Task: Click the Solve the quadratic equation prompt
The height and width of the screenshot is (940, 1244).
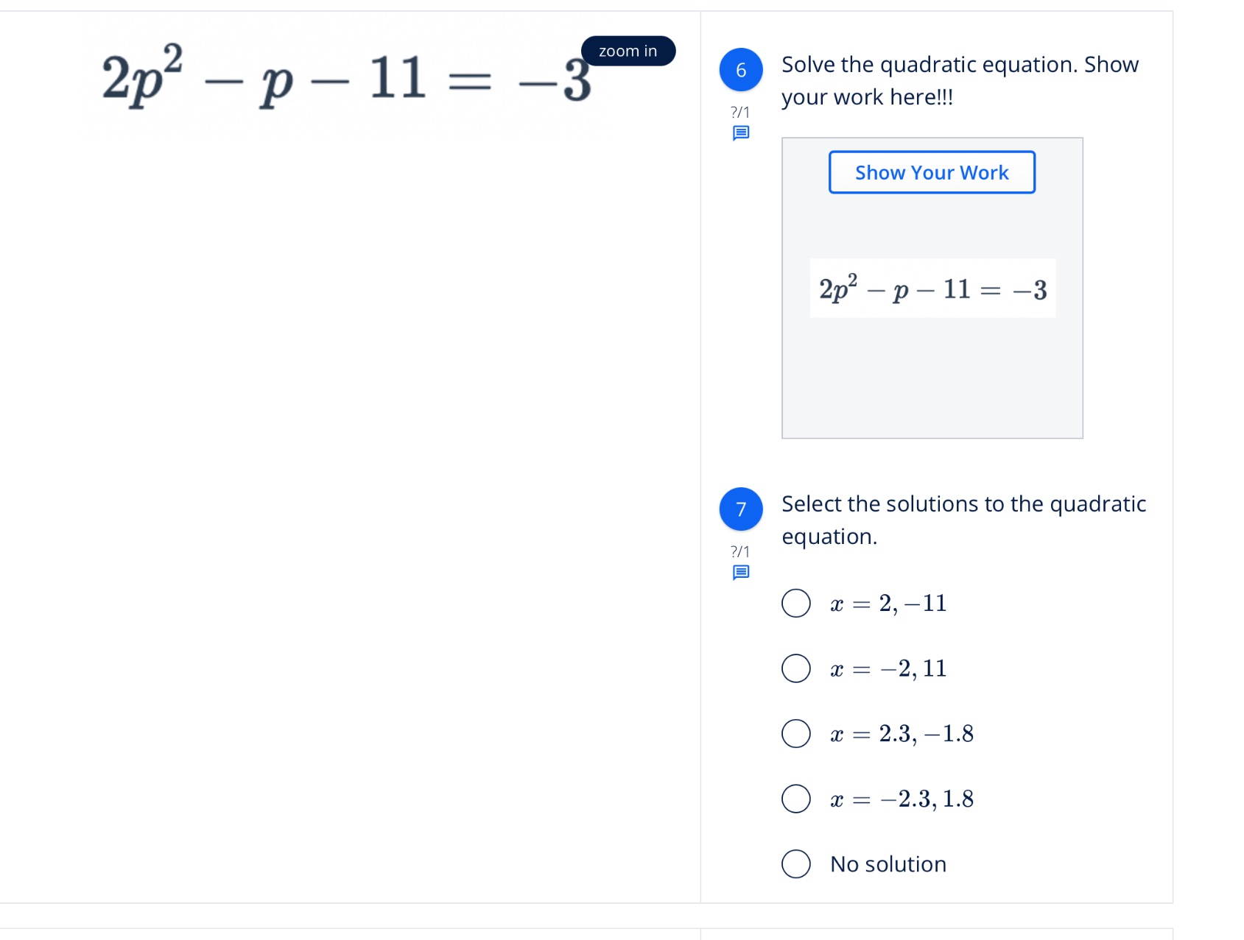Action: click(x=959, y=80)
